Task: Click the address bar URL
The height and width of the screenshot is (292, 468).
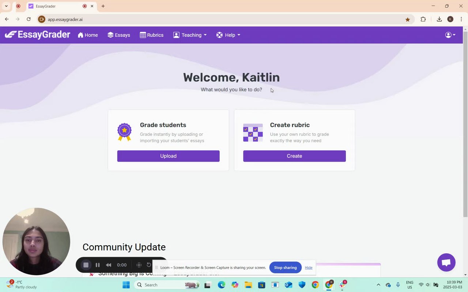Action: [65, 19]
